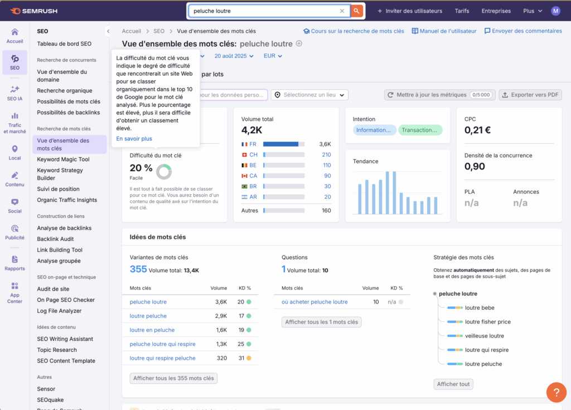Screen dimensions: 571x410
Task: Click the Brazil BR country row
Action: (x=286, y=186)
